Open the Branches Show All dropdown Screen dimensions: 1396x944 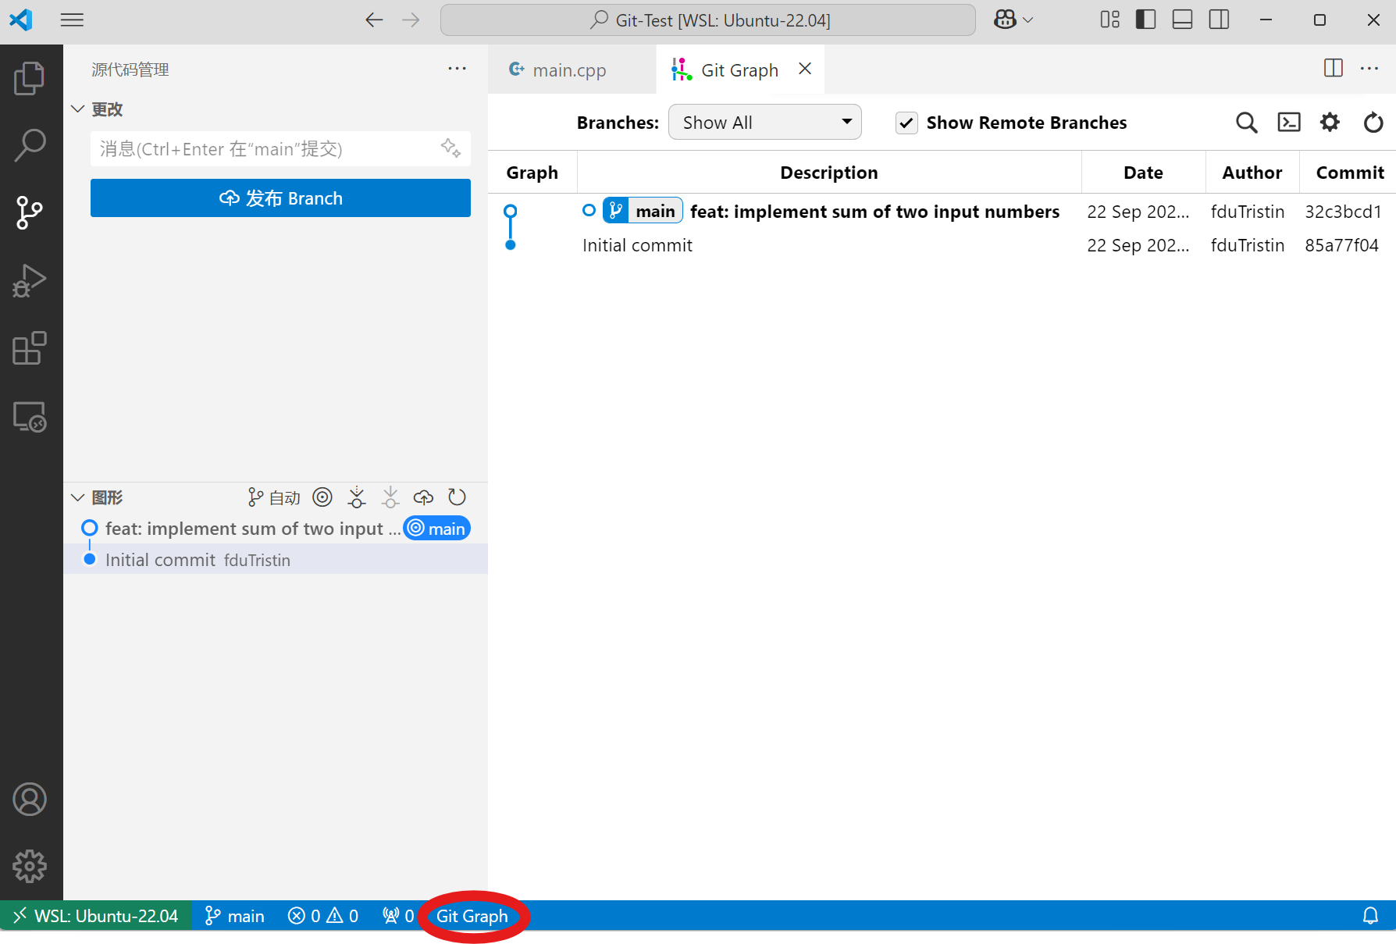[x=764, y=123]
